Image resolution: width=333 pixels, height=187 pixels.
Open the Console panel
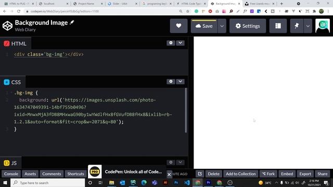11,174
